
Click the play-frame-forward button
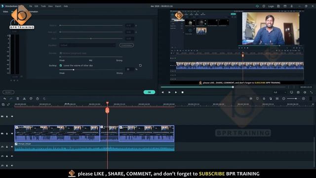[169, 92]
